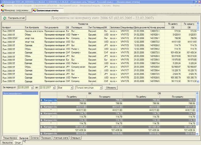Open the Финансовый модуль menu
This screenshot has width=201, height=145.
(x=90, y=6)
